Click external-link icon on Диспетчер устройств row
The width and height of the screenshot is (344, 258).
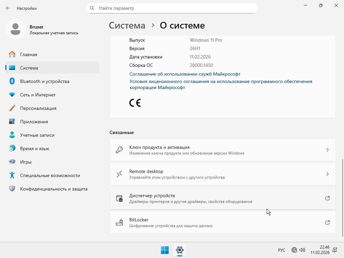pos(327,198)
